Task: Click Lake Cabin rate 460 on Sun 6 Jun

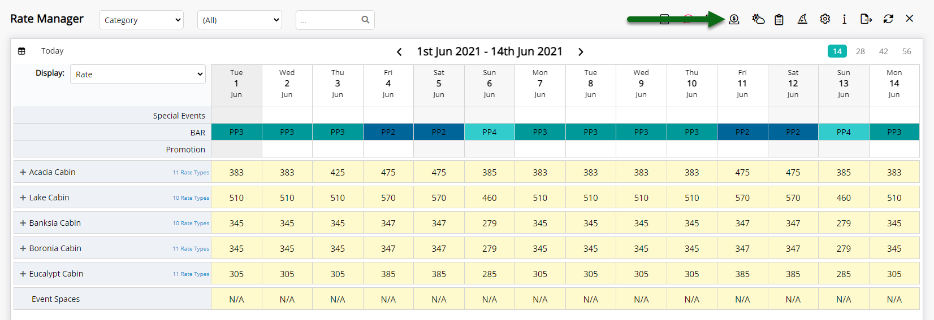Action: pyautogui.click(x=490, y=198)
